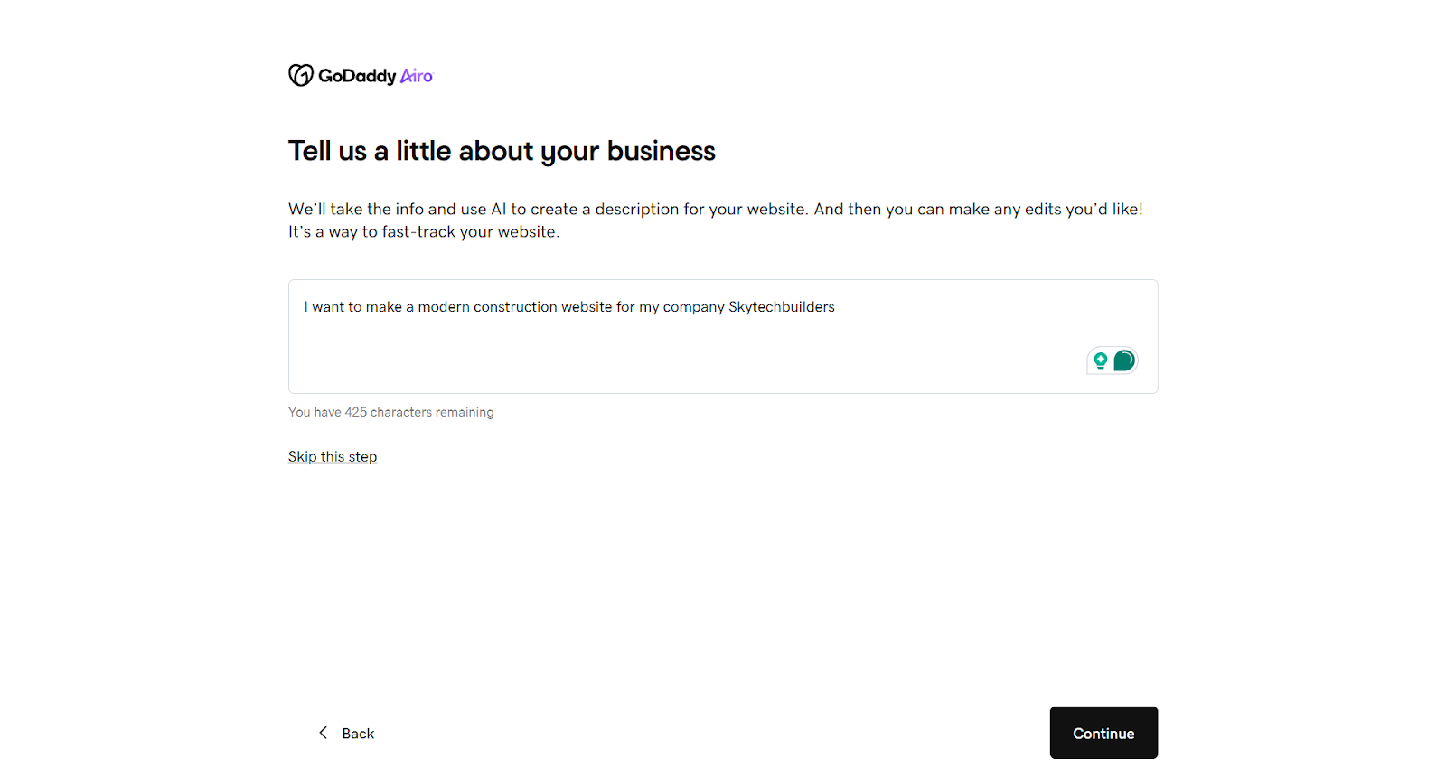Click the GoDaddy logo icon
The height and width of the screenshot is (777, 1446).
click(300, 76)
